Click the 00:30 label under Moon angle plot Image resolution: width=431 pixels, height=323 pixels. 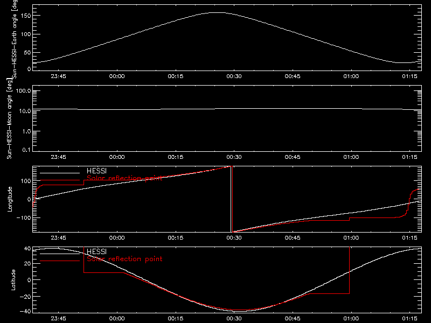click(234, 157)
